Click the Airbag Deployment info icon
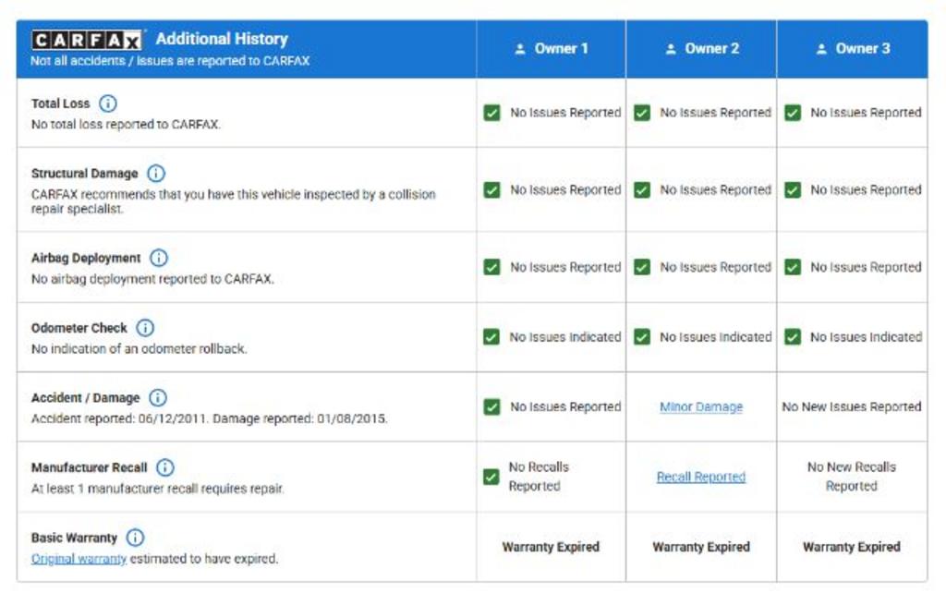This screenshot has width=946, height=593. point(159,258)
